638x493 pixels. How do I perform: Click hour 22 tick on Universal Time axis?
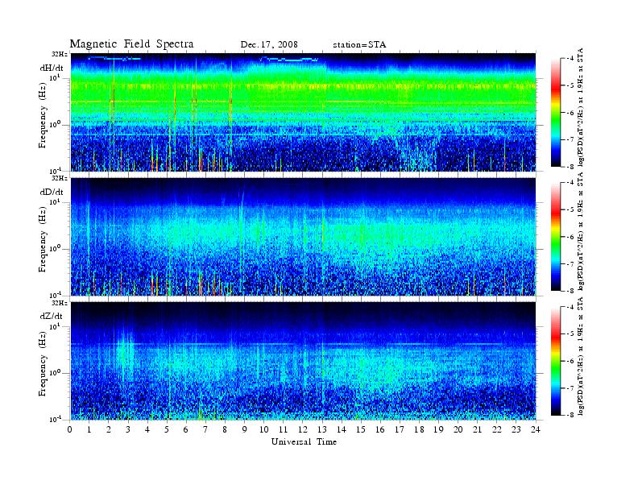tap(496, 429)
